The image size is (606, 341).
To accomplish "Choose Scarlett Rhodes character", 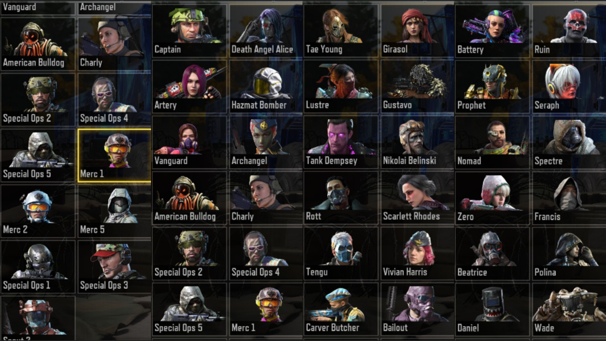I will [418, 198].
